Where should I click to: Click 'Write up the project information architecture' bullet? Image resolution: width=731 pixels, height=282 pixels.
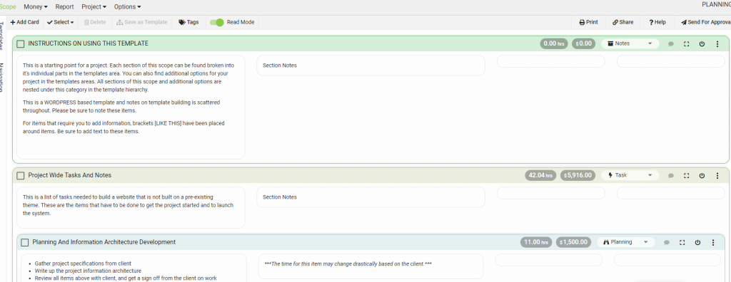[x=88, y=271]
